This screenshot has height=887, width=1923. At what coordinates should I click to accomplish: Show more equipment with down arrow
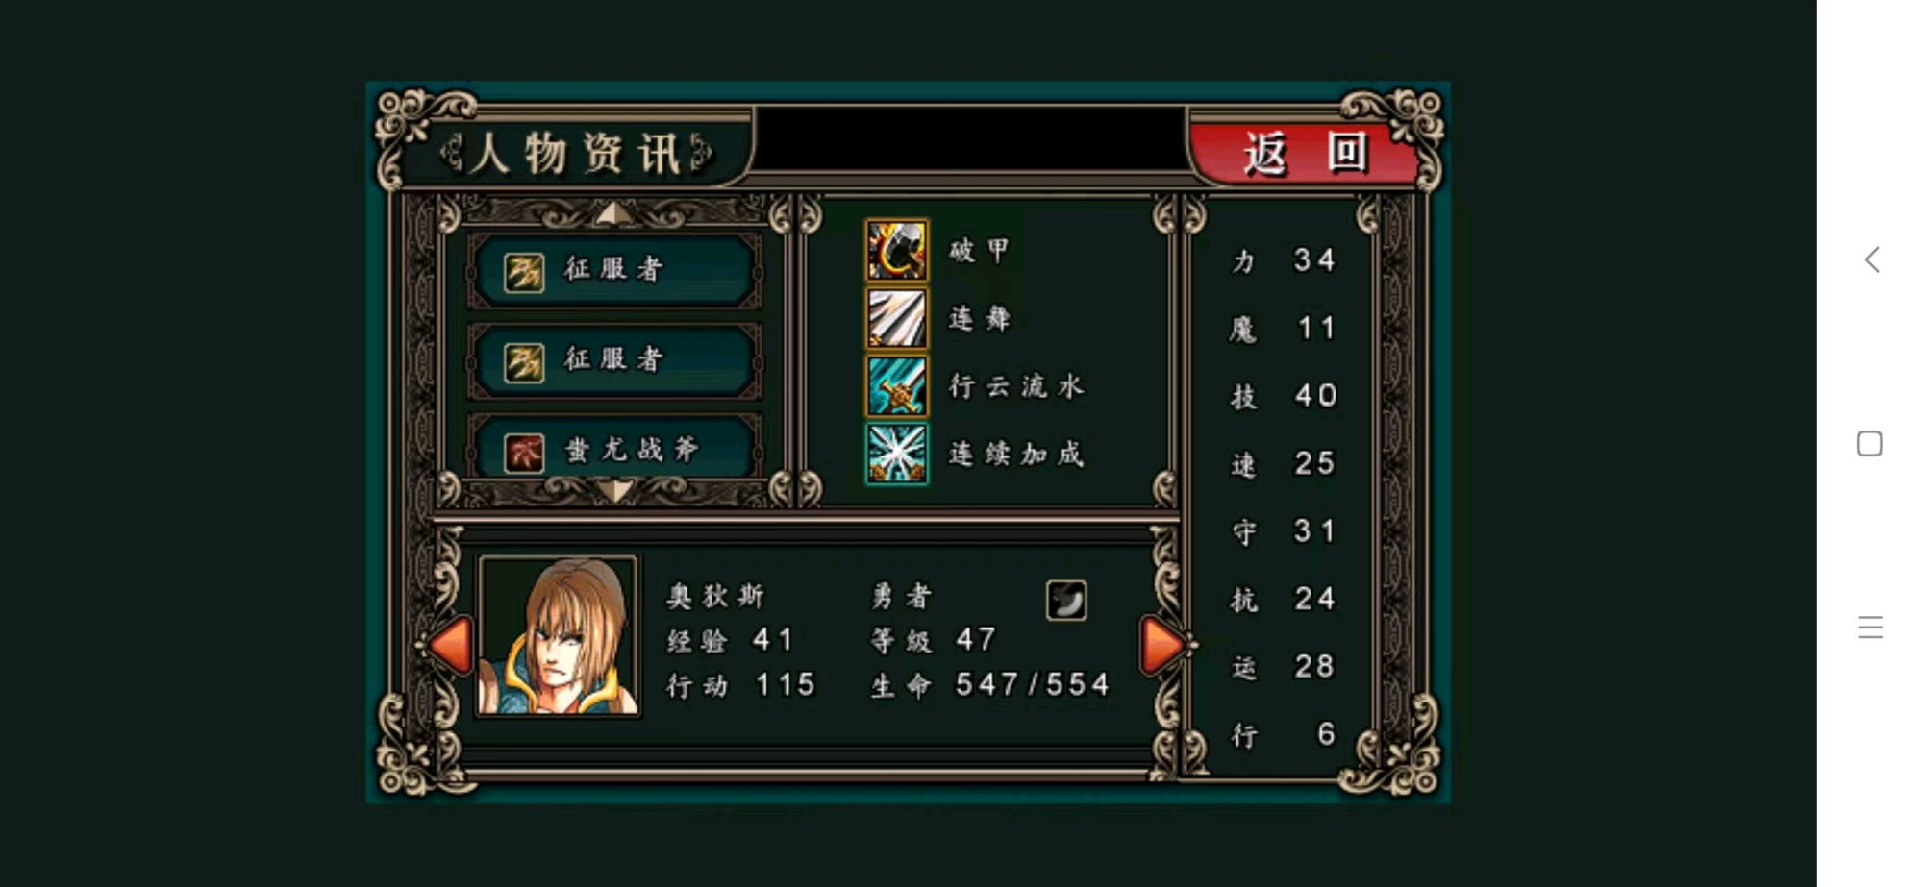pos(613,492)
